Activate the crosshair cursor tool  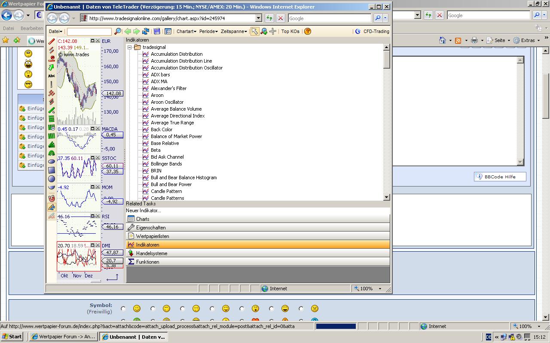click(x=272, y=31)
